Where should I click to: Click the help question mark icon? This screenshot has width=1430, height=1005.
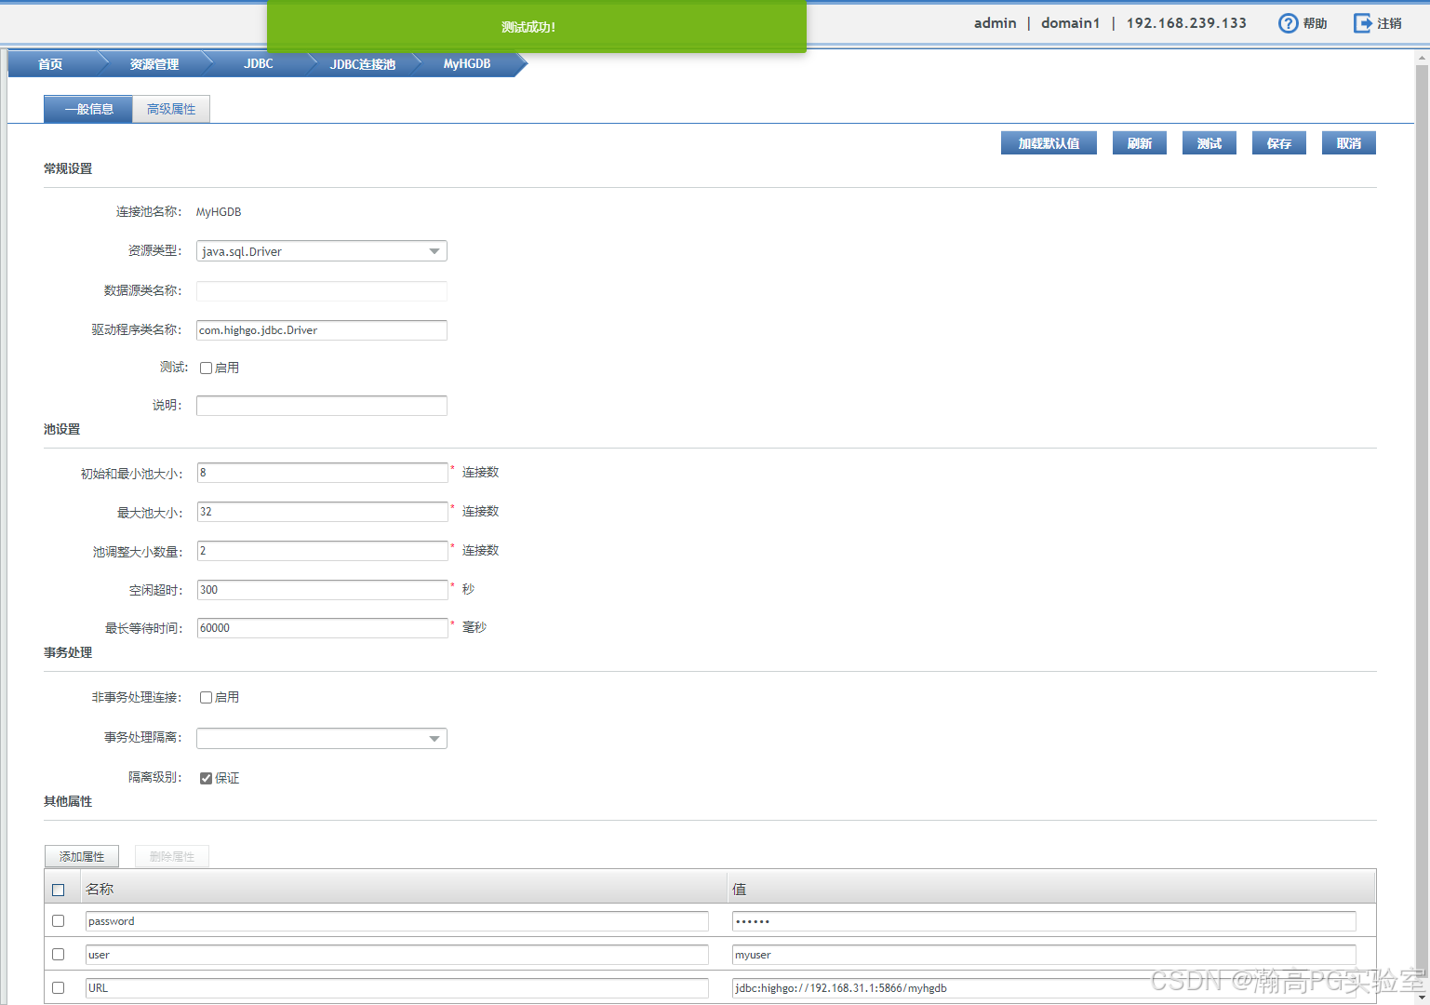[1288, 23]
